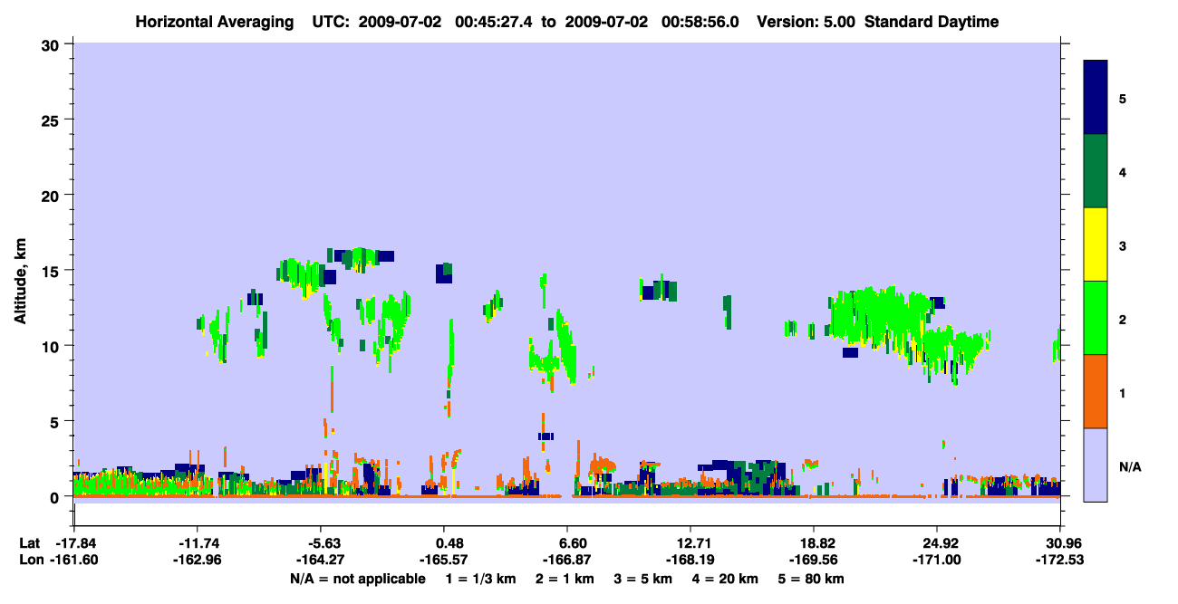Click longitude value -165.57
The width and height of the screenshot is (1178, 604).
point(443,561)
